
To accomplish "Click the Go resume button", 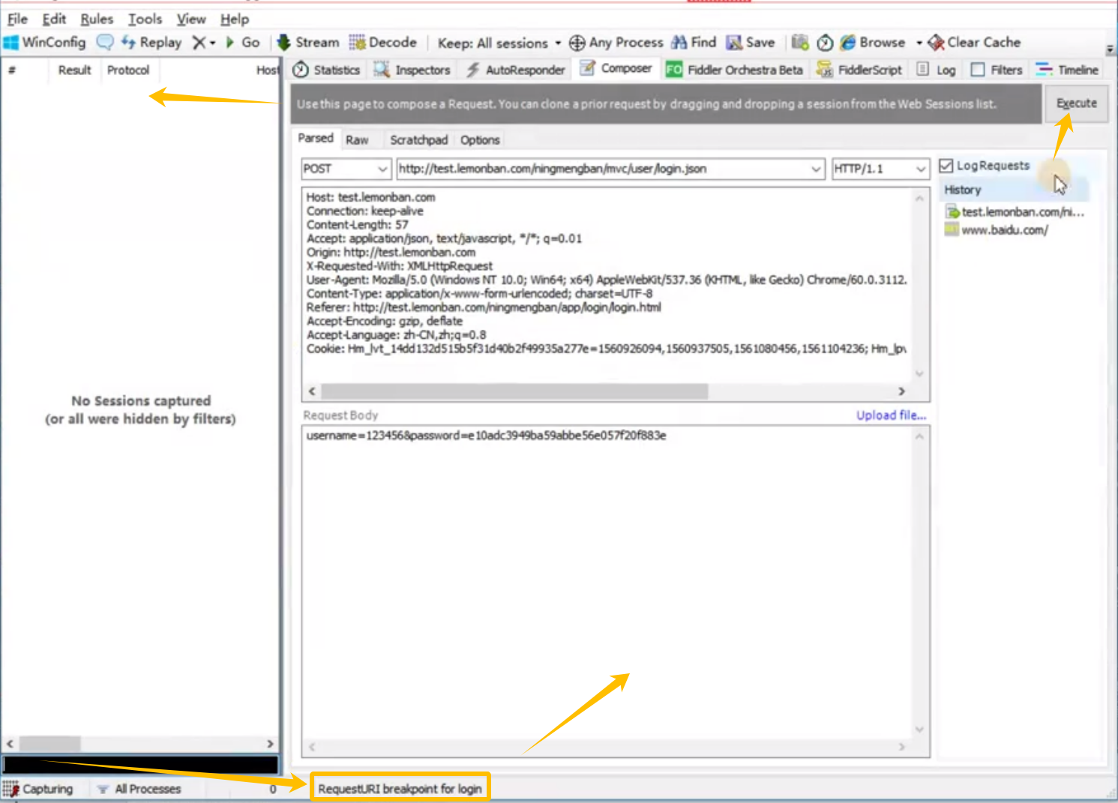I will (x=242, y=43).
